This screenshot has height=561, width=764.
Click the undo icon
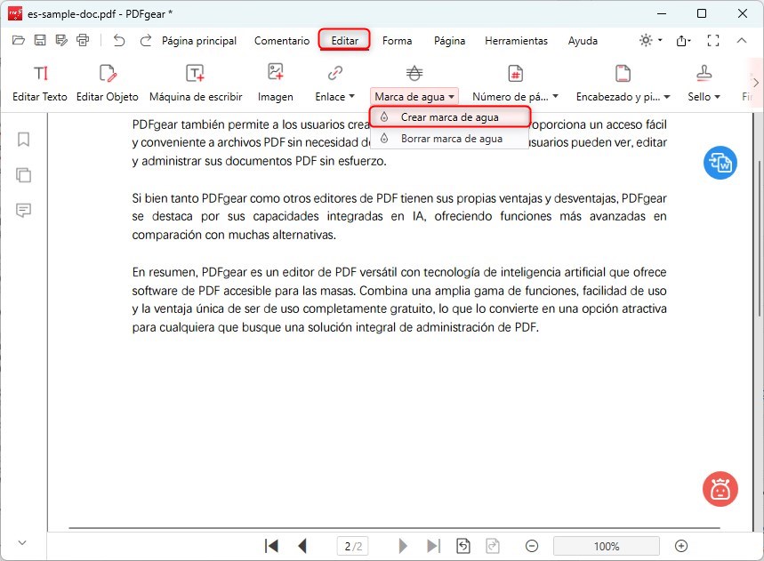pyautogui.click(x=118, y=40)
